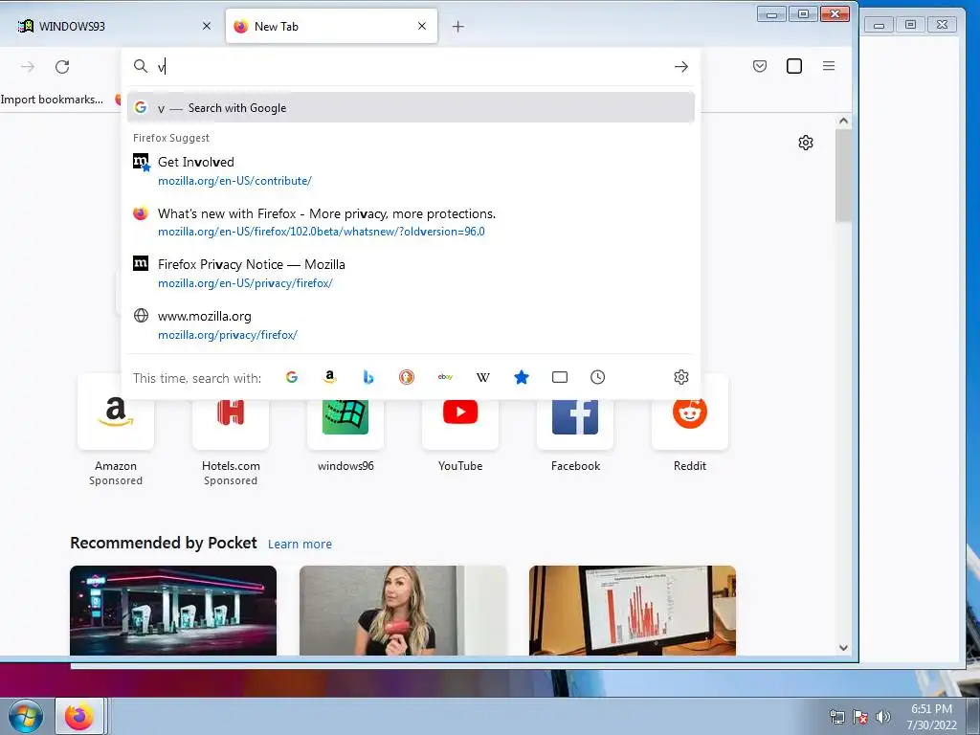Open a new tab with plus button
Image resolution: width=980 pixels, height=735 pixels.
[x=458, y=26]
